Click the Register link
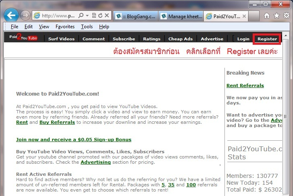 point(267,39)
